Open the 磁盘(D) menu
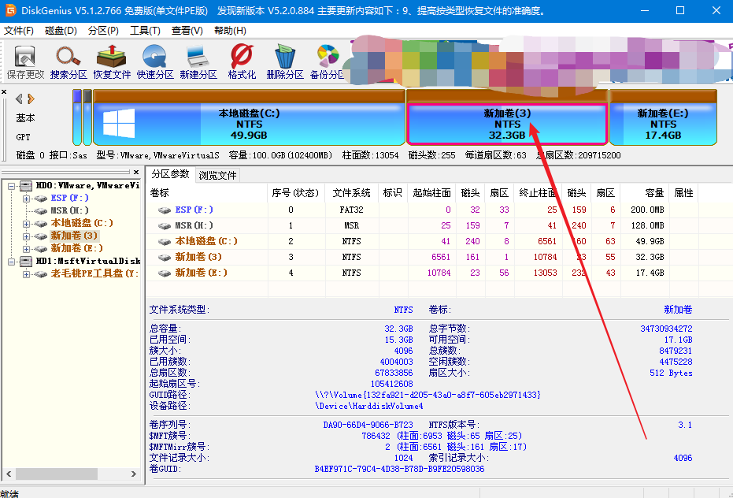733x498 pixels. click(61, 31)
